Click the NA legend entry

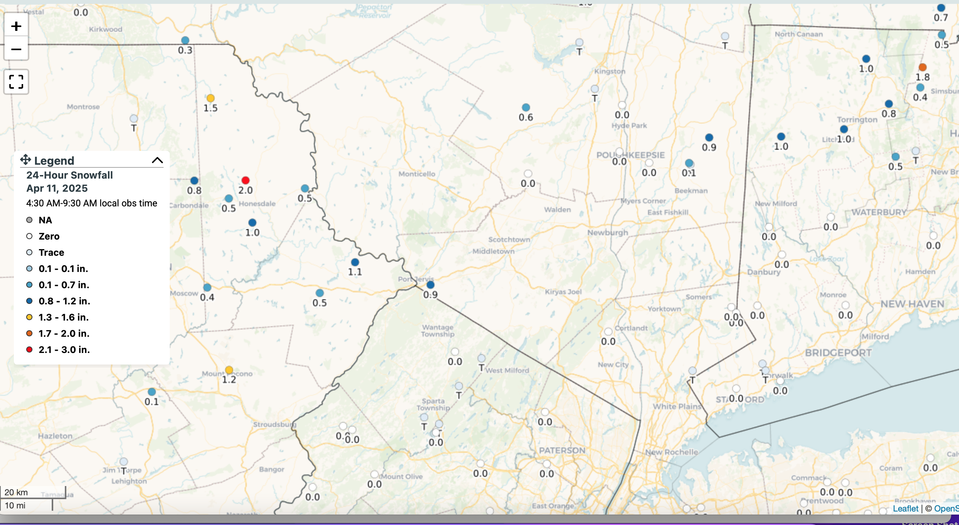pos(45,220)
